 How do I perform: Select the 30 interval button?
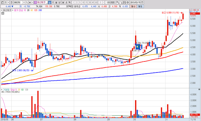point(90,3)
